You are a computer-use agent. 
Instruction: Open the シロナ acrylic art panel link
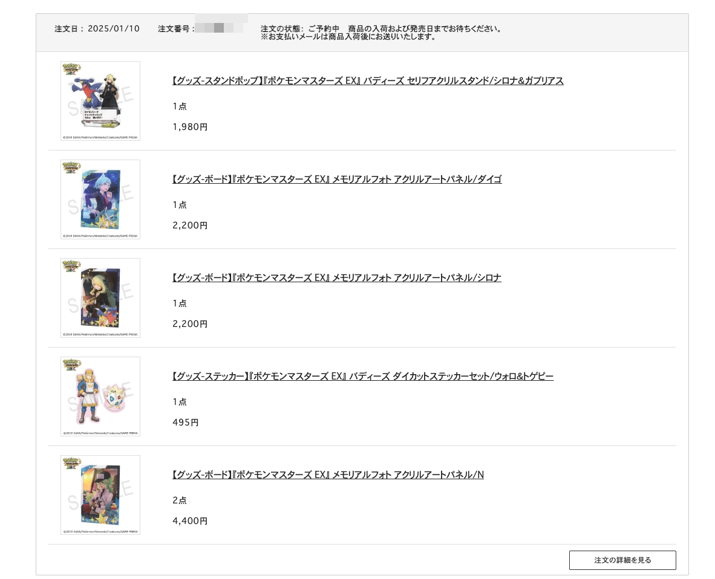pos(336,278)
